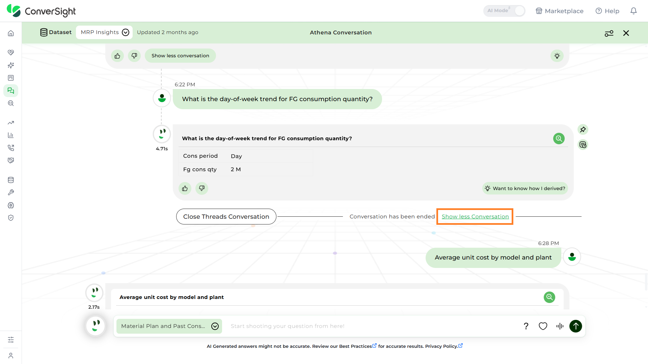Click the question mark icon in the input bar
648x364 pixels.
click(526, 326)
